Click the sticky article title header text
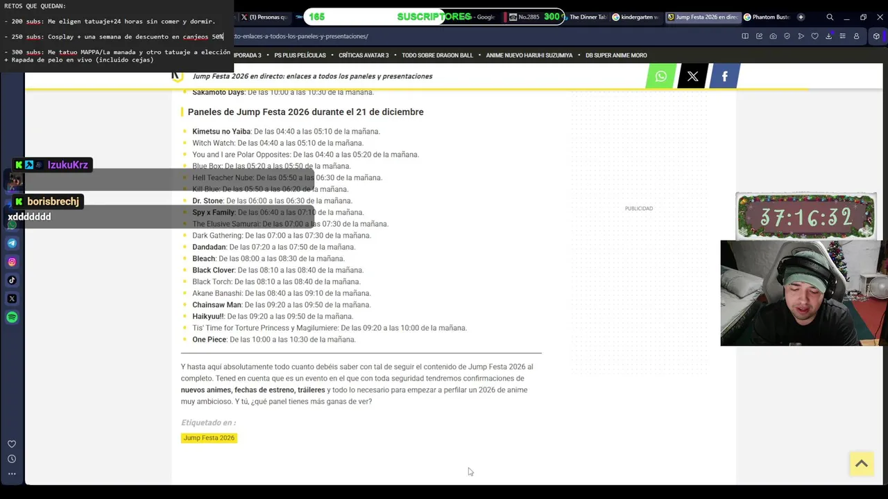This screenshot has width=888, height=499. tap(312, 76)
